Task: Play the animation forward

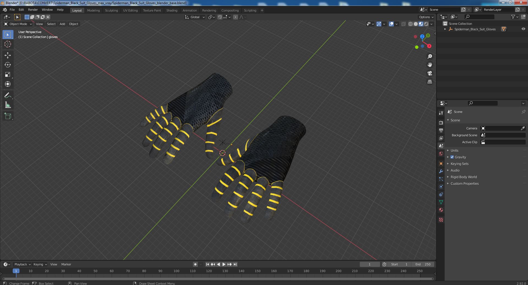Action: point(224,264)
